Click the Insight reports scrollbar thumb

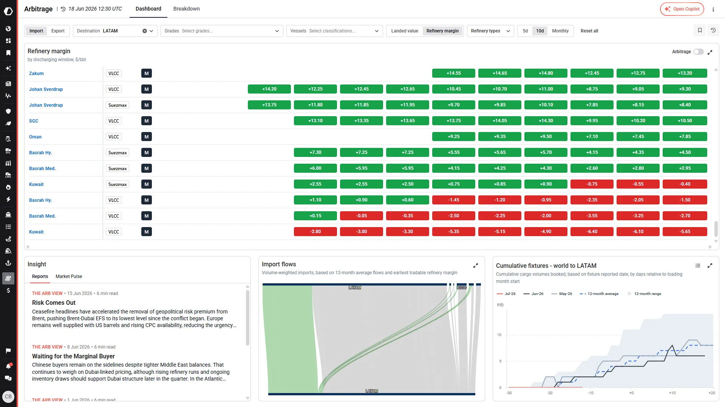[x=247, y=318]
